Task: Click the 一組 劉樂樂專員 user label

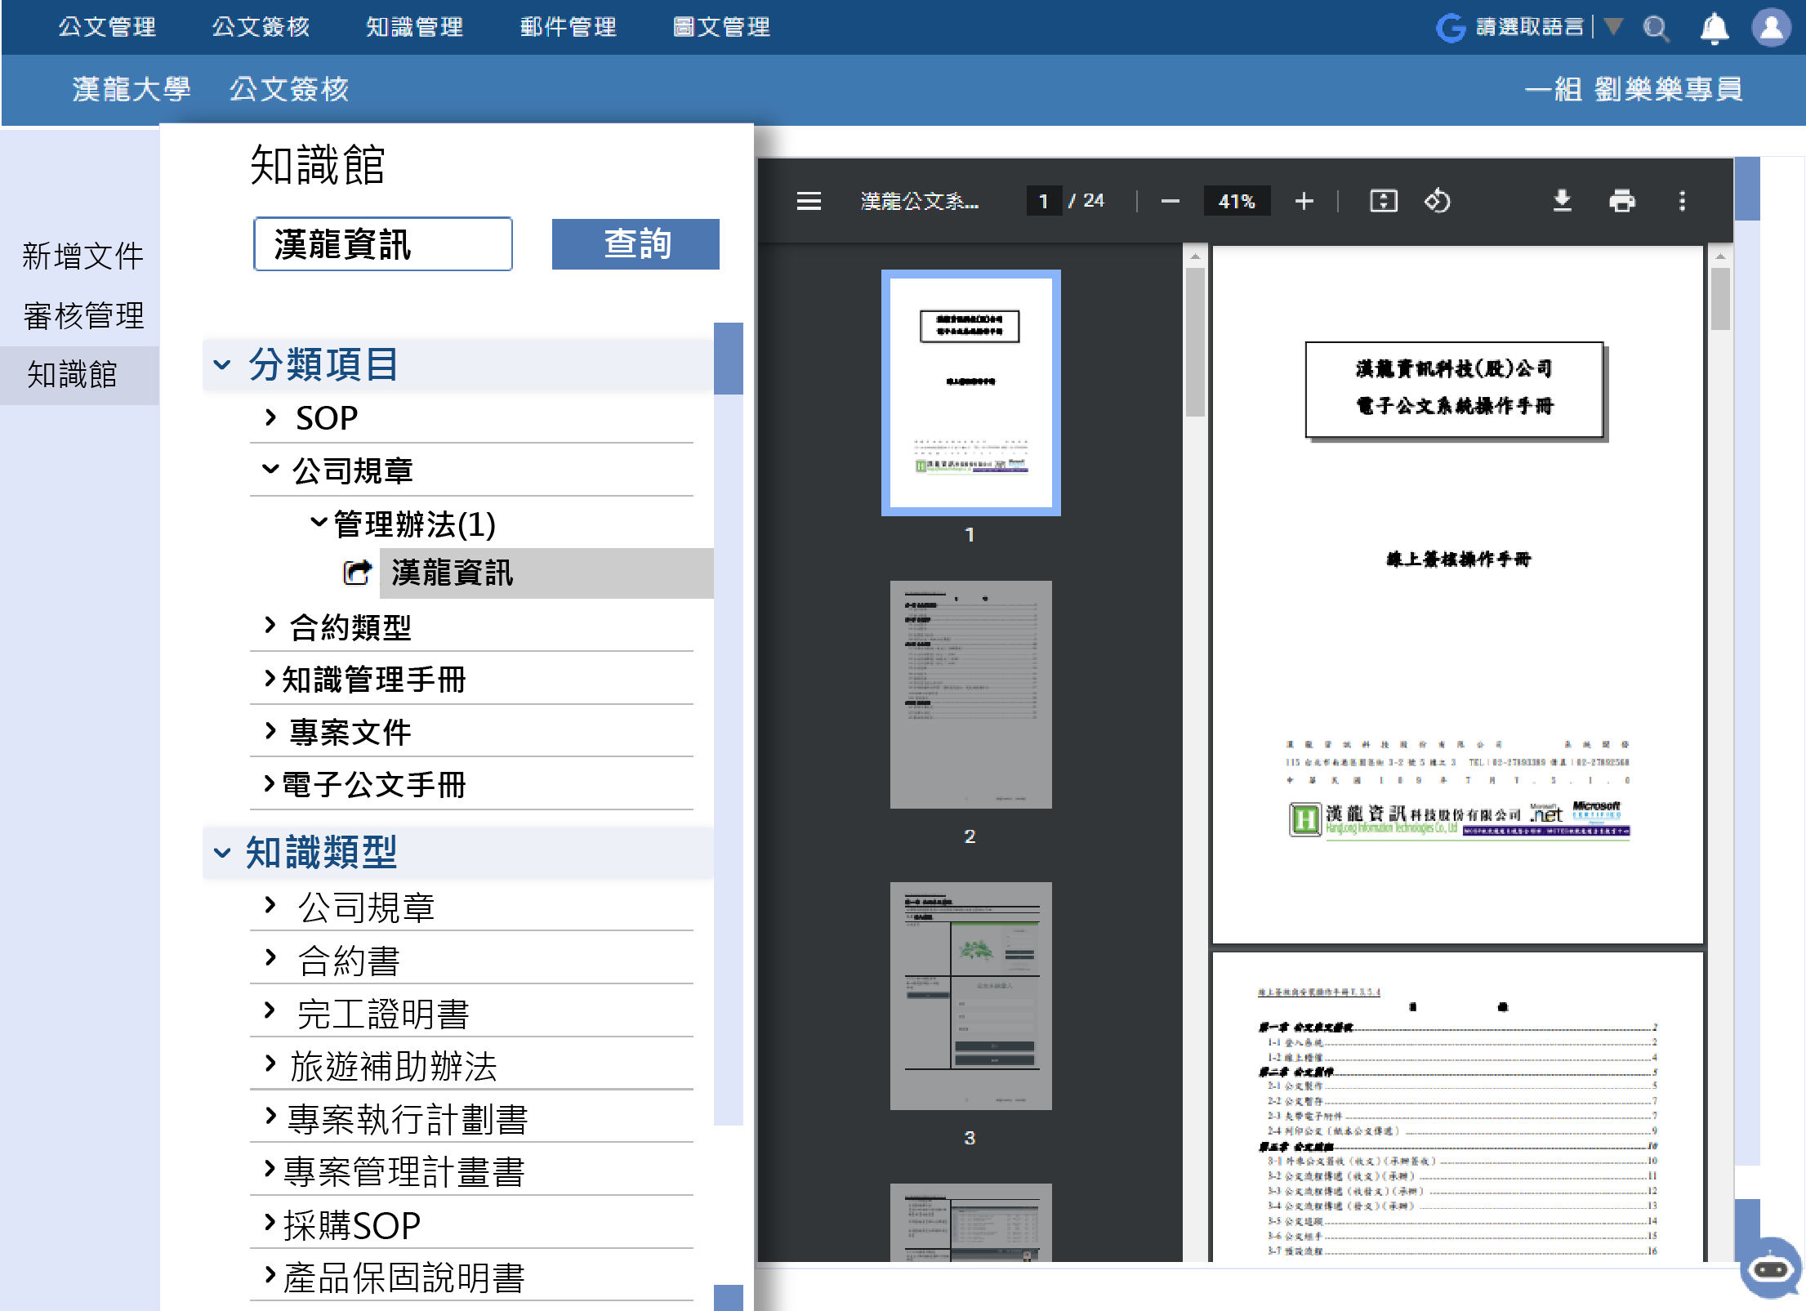Action: tap(1634, 89)
